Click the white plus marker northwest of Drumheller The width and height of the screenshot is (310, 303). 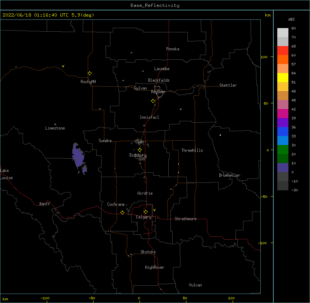220,135
